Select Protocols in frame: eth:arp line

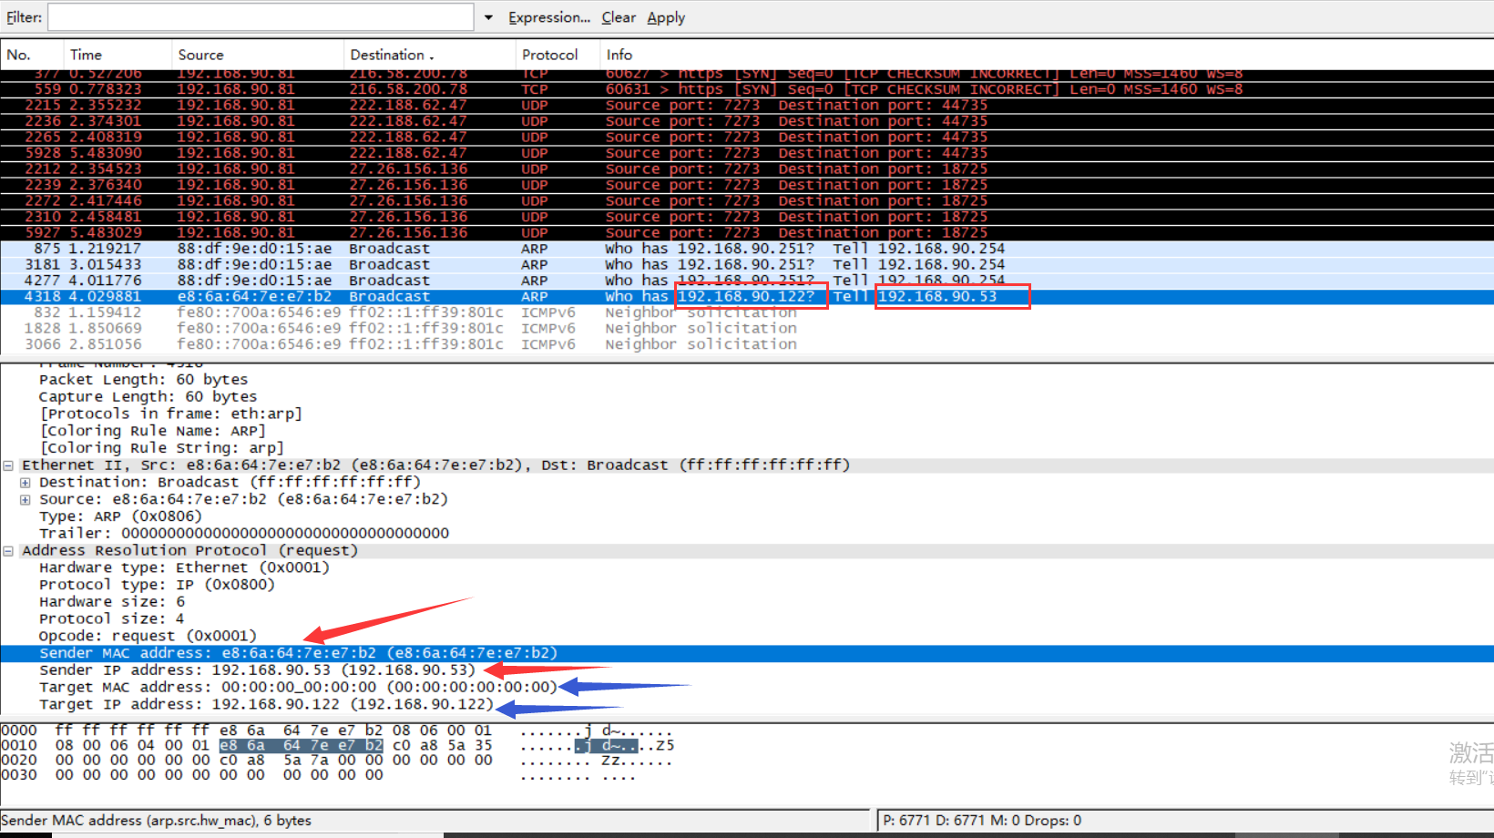pos(170,414)
